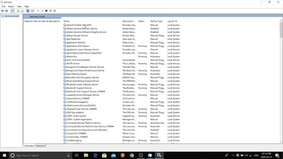
Task: Click the ENG language indicator
Action: 256,155
